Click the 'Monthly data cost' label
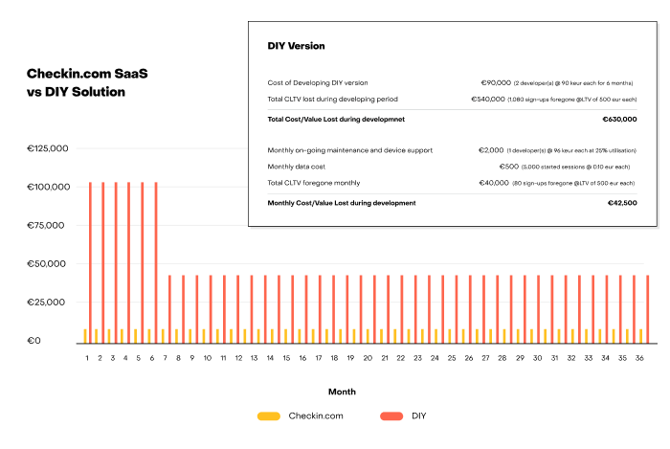670x449 pixels. coord(296,167)
